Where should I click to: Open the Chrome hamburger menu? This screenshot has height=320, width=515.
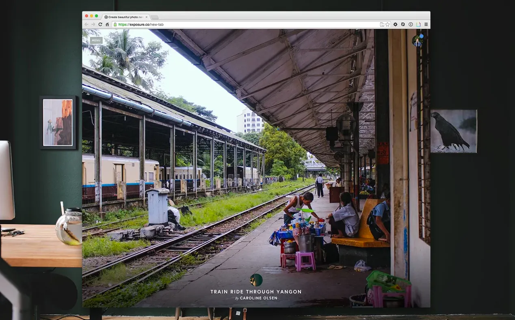(426, 24)
